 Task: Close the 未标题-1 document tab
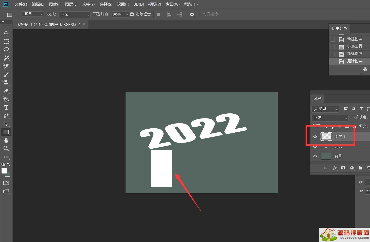84,24
